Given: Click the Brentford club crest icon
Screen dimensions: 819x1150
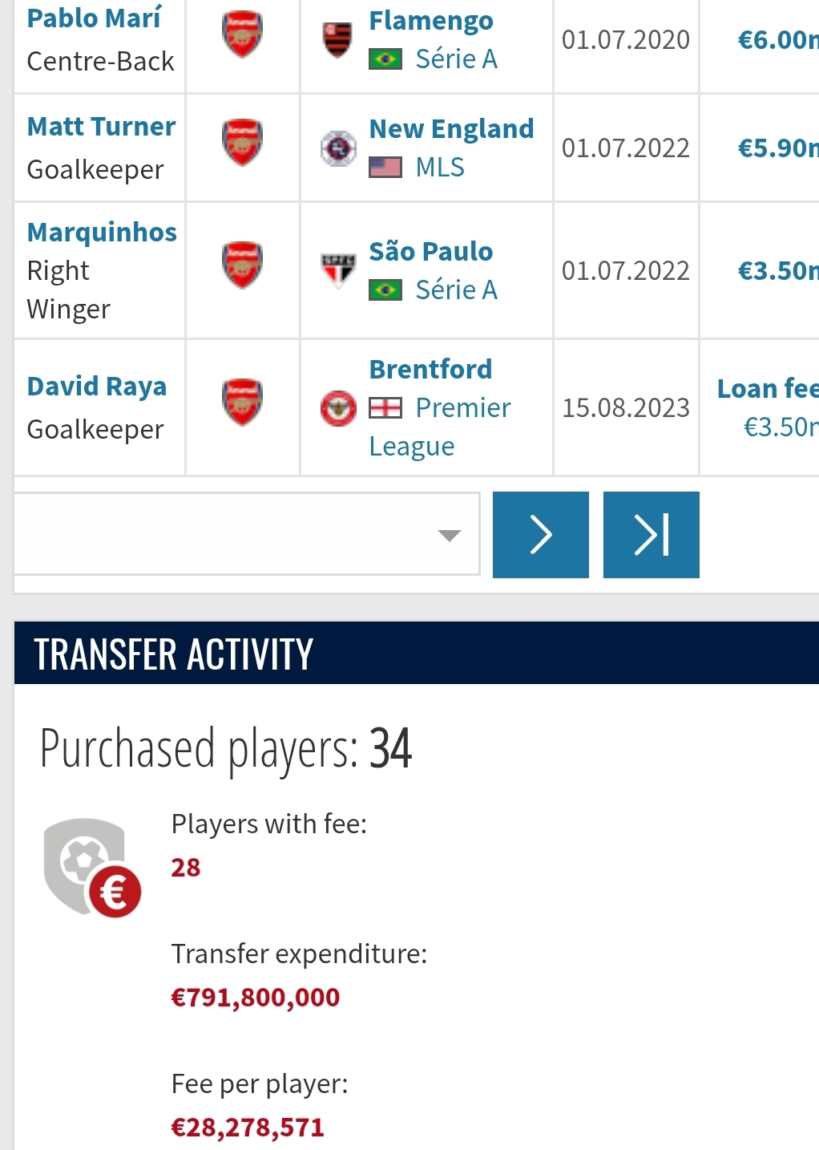Looking at the screenshot, I should click(x=337, y=408).
